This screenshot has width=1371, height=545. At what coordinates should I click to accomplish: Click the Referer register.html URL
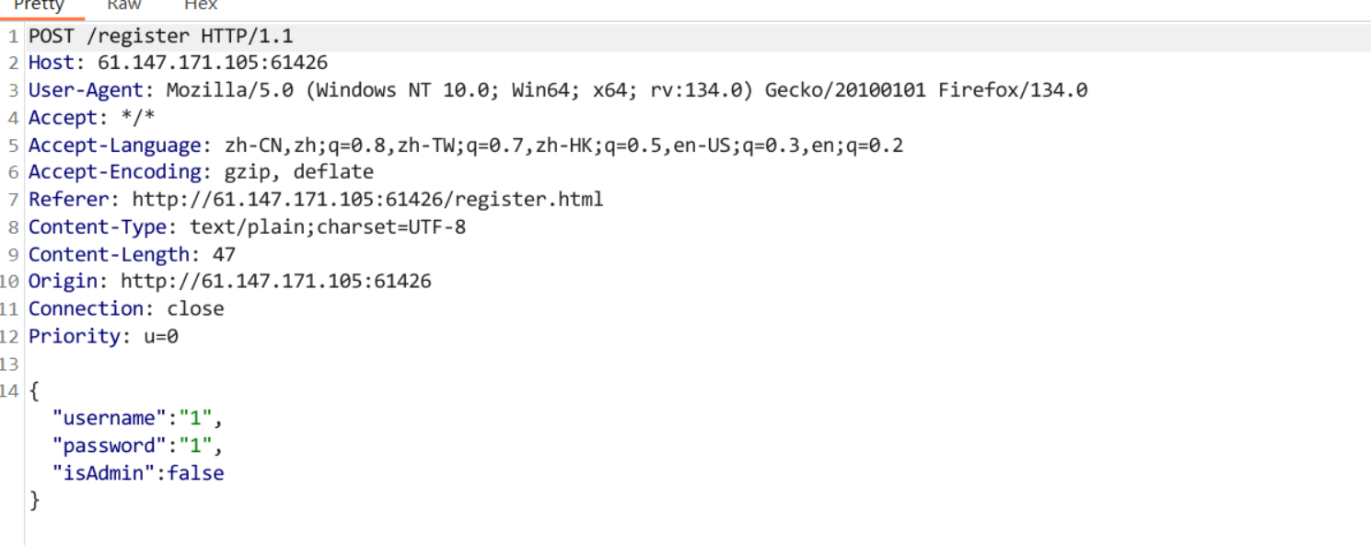point(367,200)
